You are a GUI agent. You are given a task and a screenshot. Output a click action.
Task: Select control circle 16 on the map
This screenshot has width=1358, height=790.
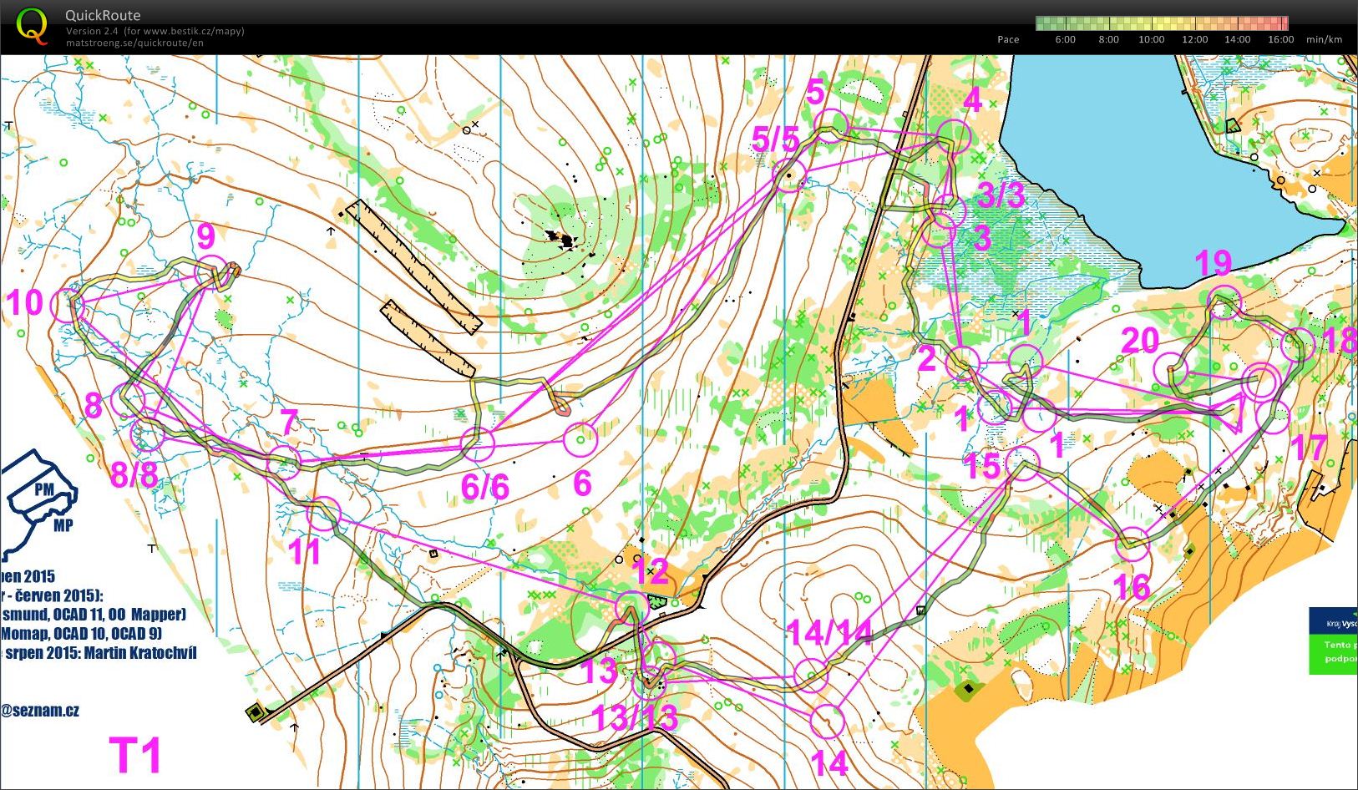1133,544
